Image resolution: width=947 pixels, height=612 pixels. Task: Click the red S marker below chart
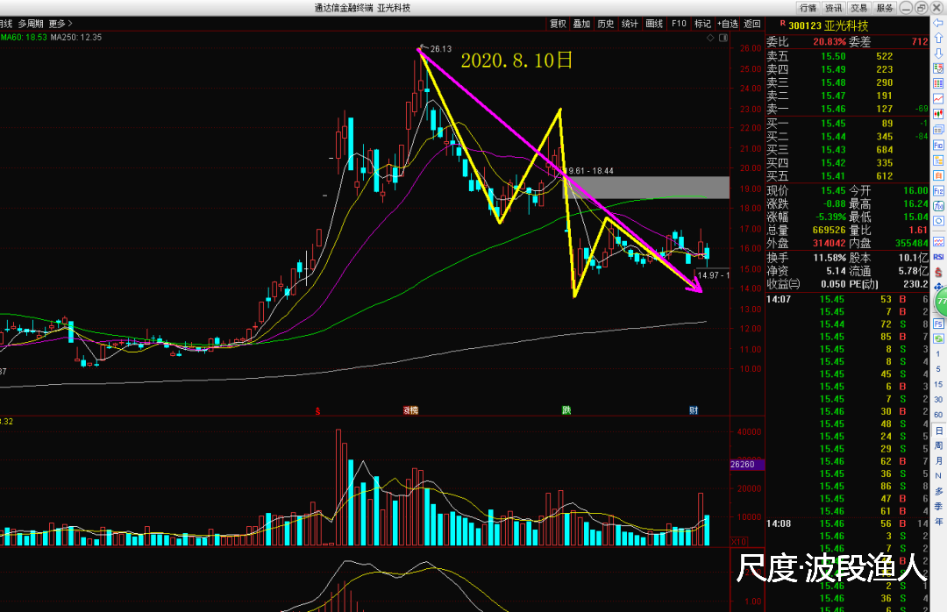[x=317, y=411]
